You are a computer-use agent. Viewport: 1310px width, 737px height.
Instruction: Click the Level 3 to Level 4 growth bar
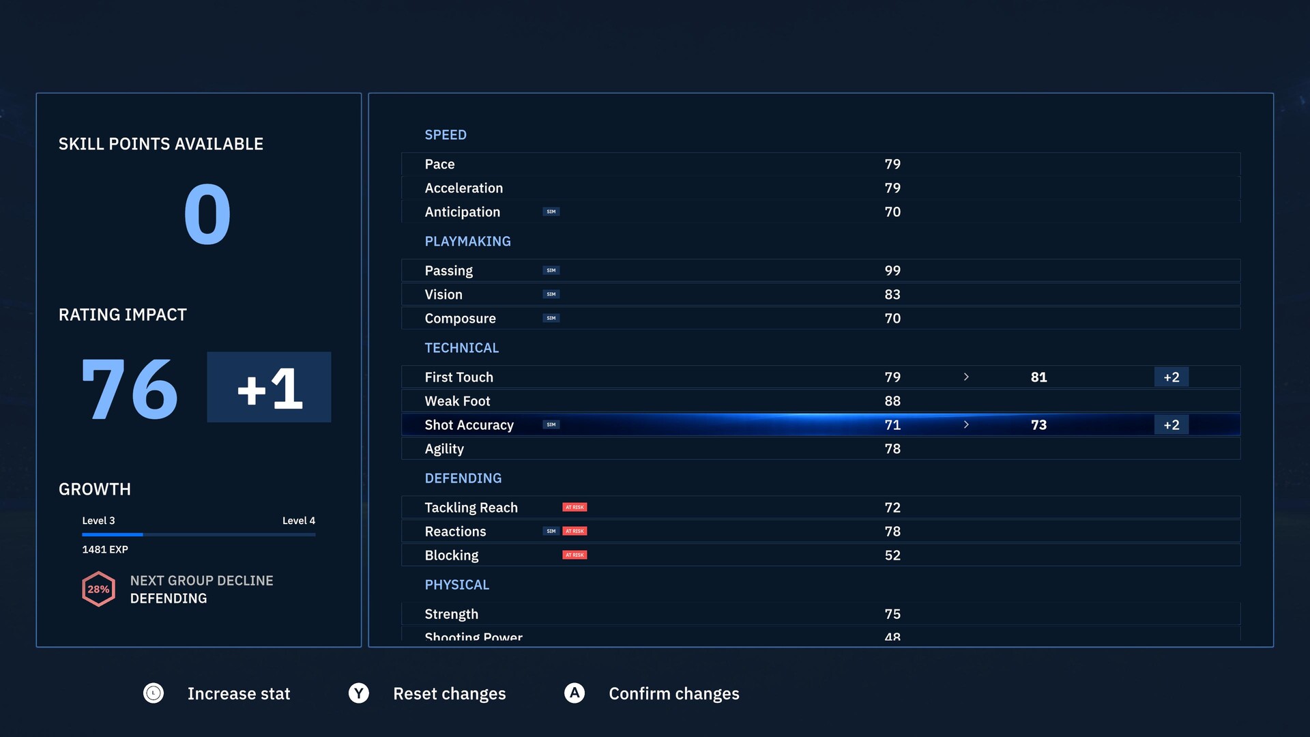click(x=199, y=534)
